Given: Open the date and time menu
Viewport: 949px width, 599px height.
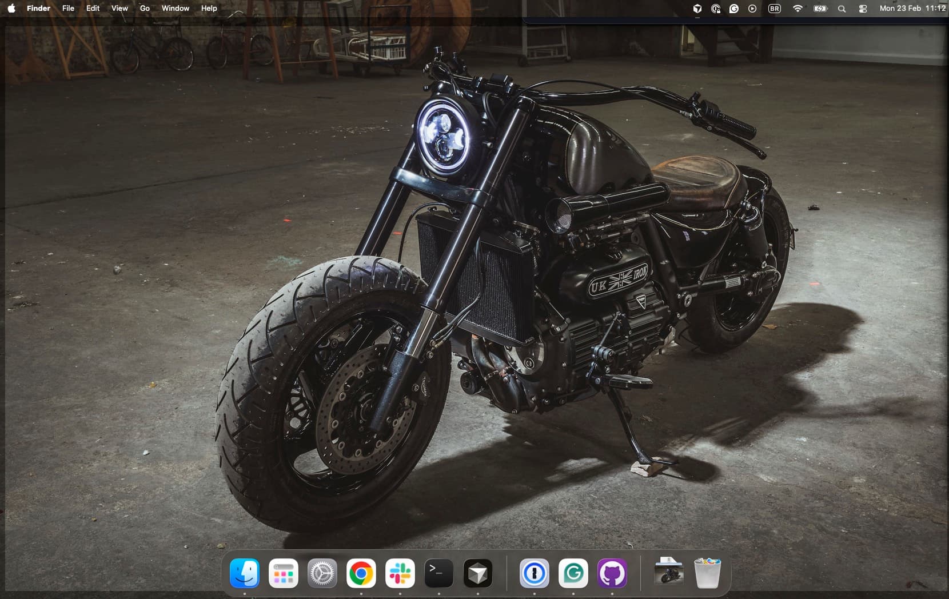Looking at the screenshot, I should pos(911,9).
